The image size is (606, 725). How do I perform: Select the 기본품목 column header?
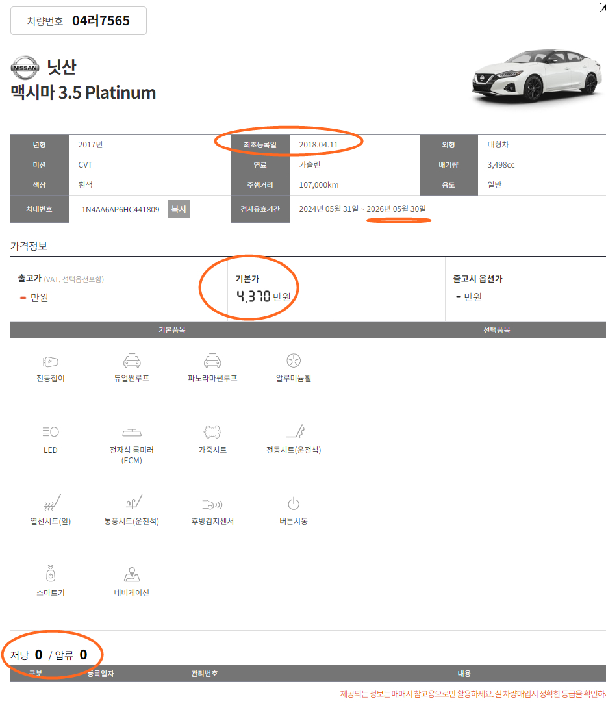coord(172,330)
